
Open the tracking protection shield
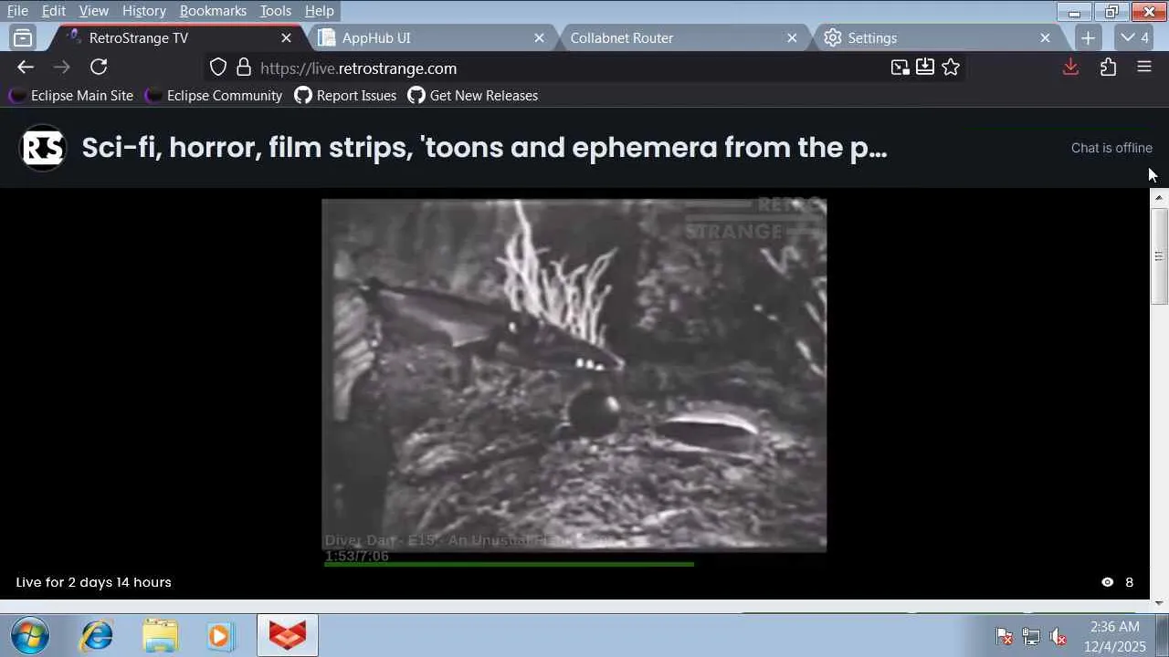tap(217, 68)
